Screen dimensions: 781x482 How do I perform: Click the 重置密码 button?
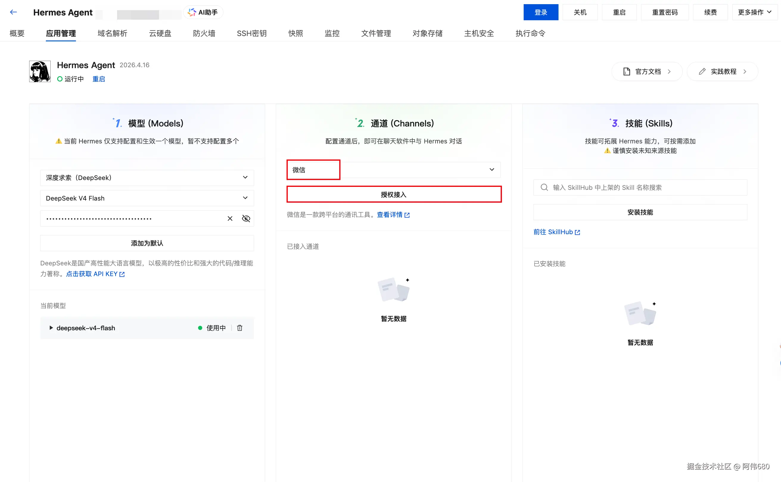tap(665, 12)
